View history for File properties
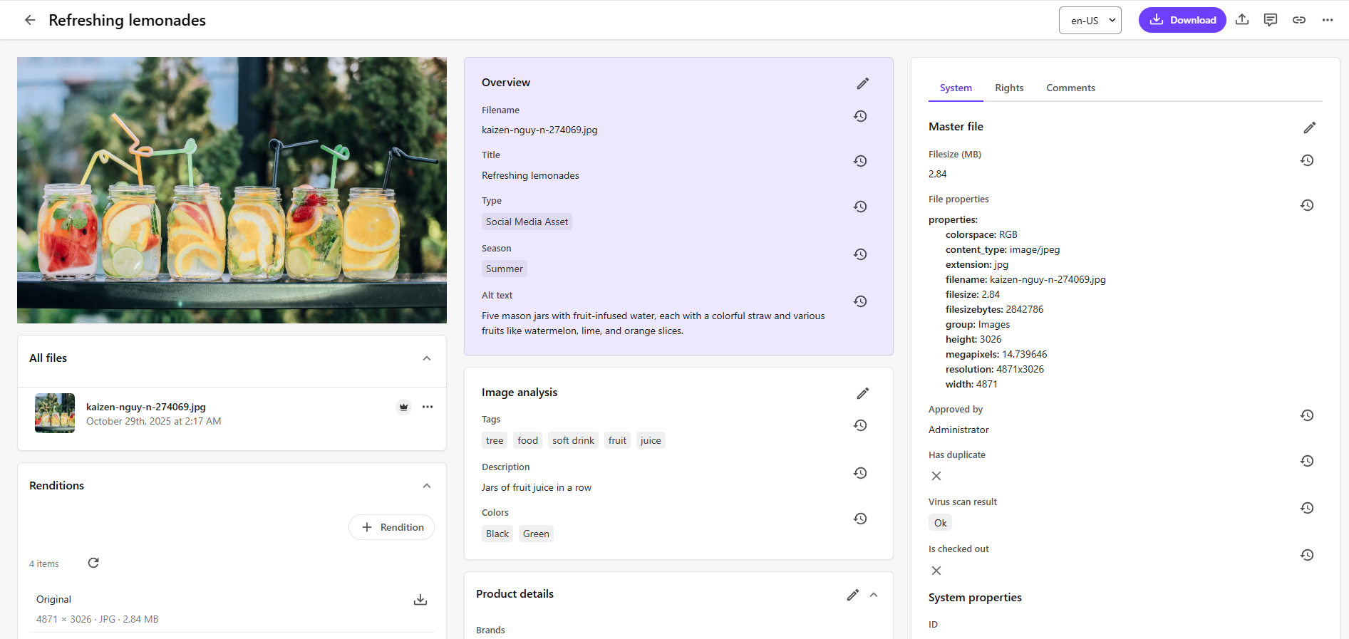The width and height of the screenshot is (1349, 639). (x=1307, y=205)
